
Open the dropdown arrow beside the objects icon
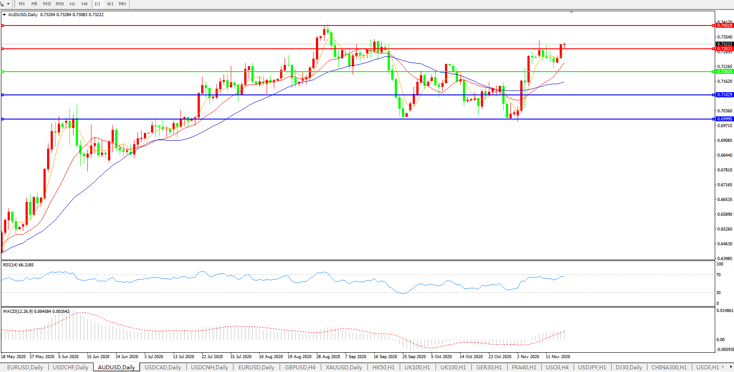[x=8, y=4]
